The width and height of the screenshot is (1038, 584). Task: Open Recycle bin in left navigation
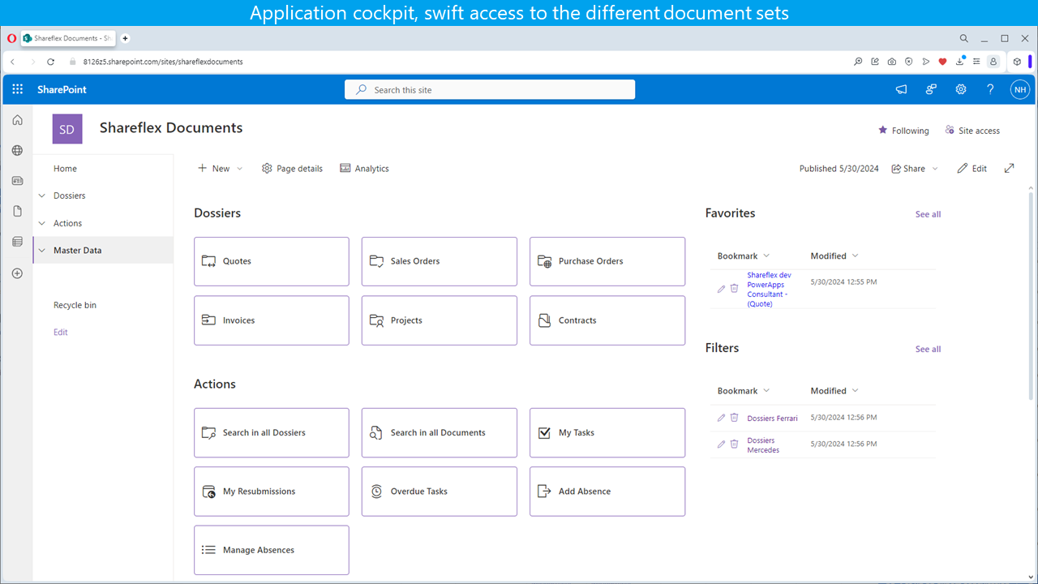(x=75, y=305)
